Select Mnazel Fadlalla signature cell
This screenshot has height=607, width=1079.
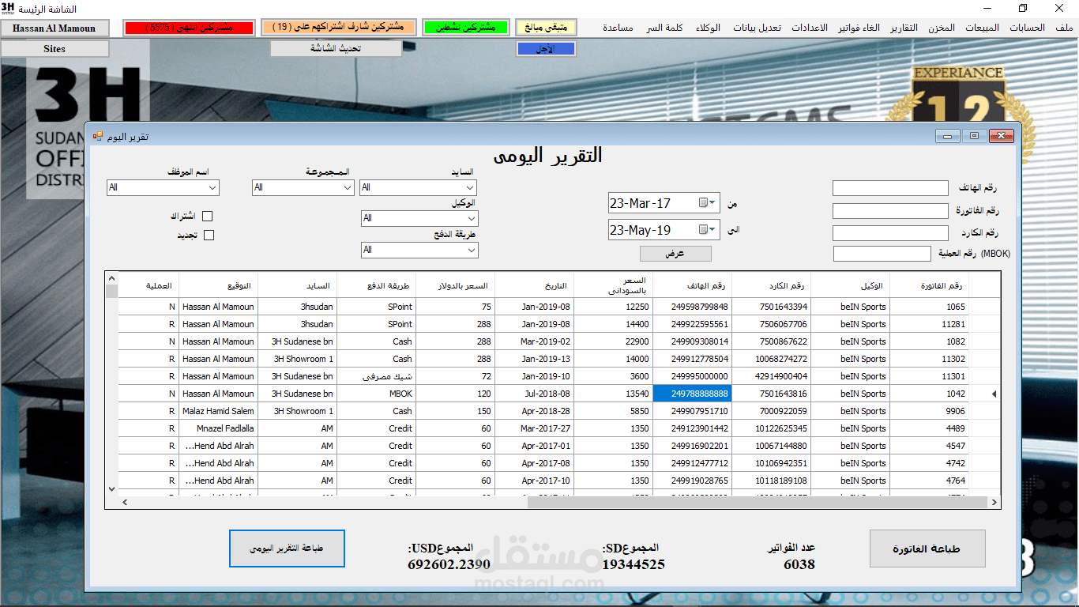(x=218, y=428)
